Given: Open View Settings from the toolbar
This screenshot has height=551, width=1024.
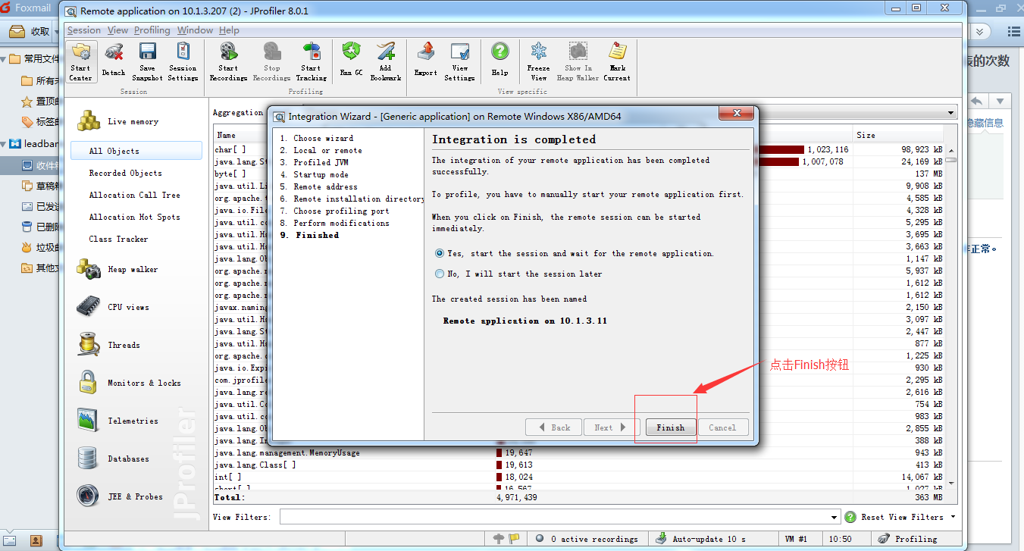Looking at the screenshot, I should point(459,62).
